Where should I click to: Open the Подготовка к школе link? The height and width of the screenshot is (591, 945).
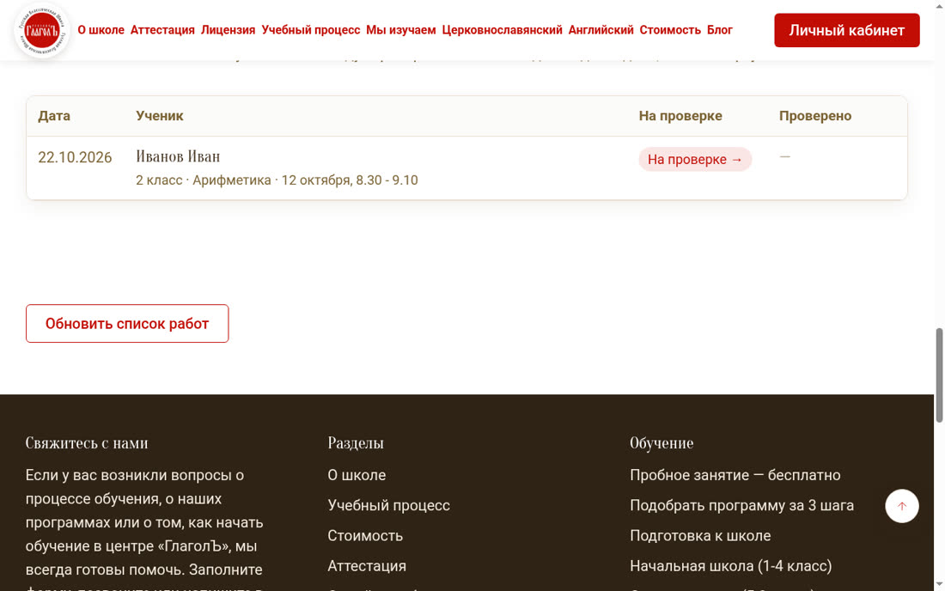point(700,535)
